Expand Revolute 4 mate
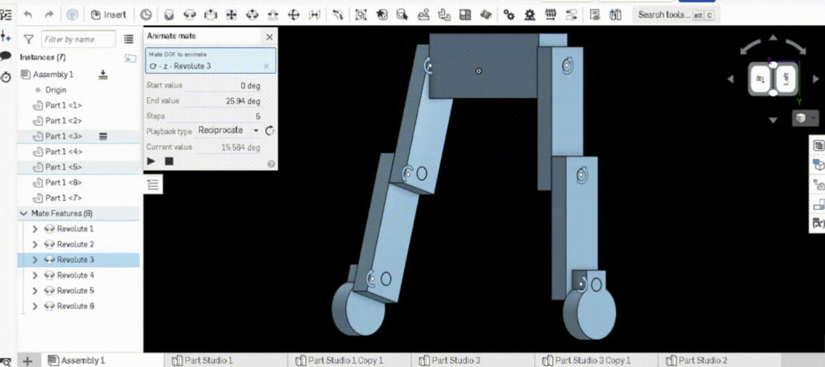Viewport: 825px width, 367px height. (x=35, y=276)
